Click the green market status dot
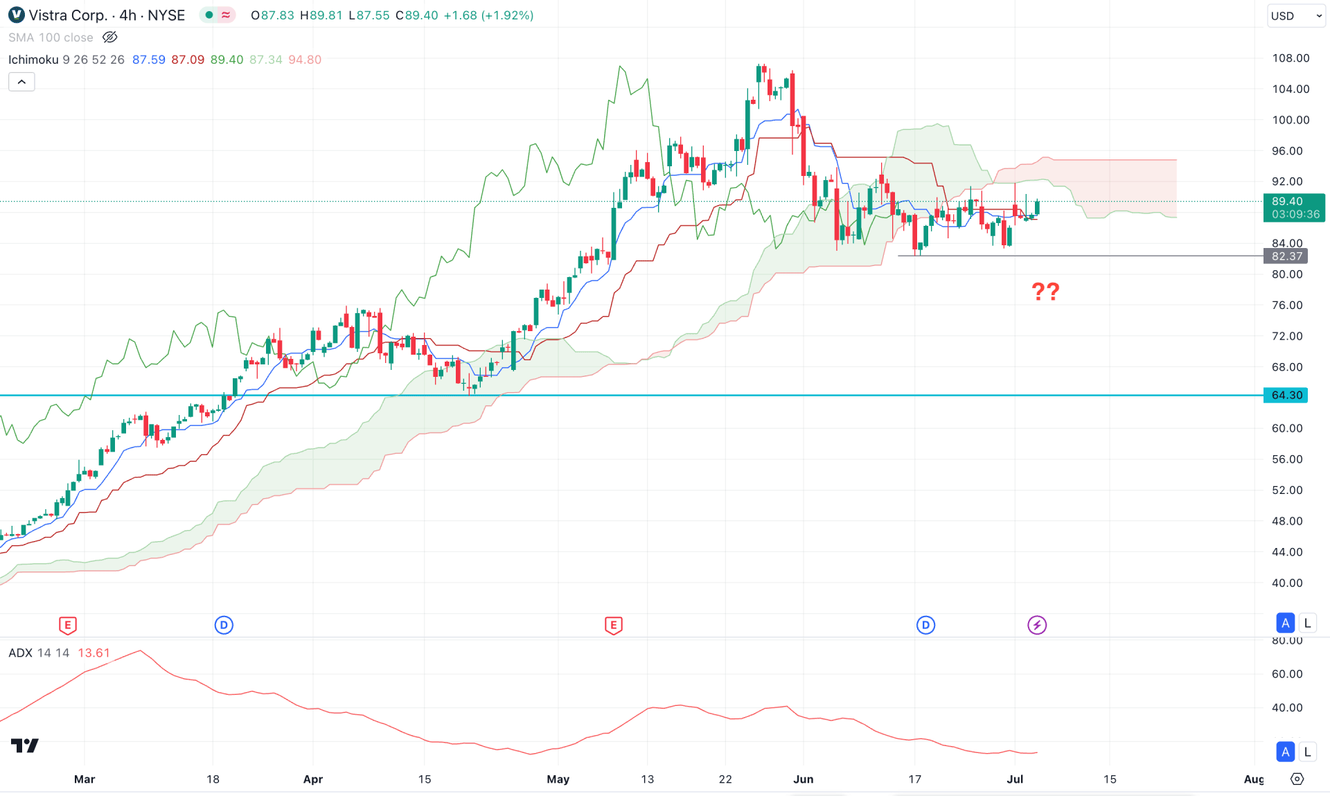This screenshot has height=796, width=1330. [209, 15]
